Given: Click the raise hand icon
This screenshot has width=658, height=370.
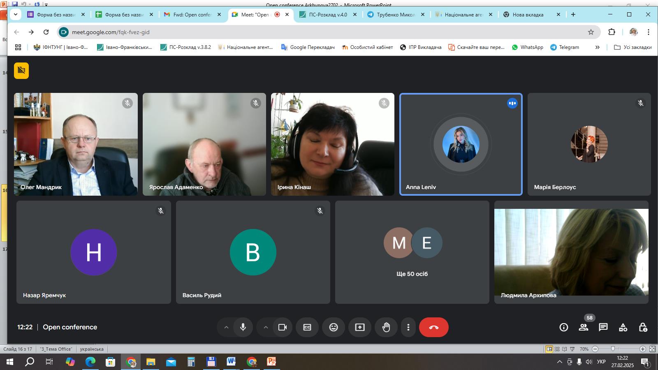Looking at the screenshot, I should (x=386, y=327).
